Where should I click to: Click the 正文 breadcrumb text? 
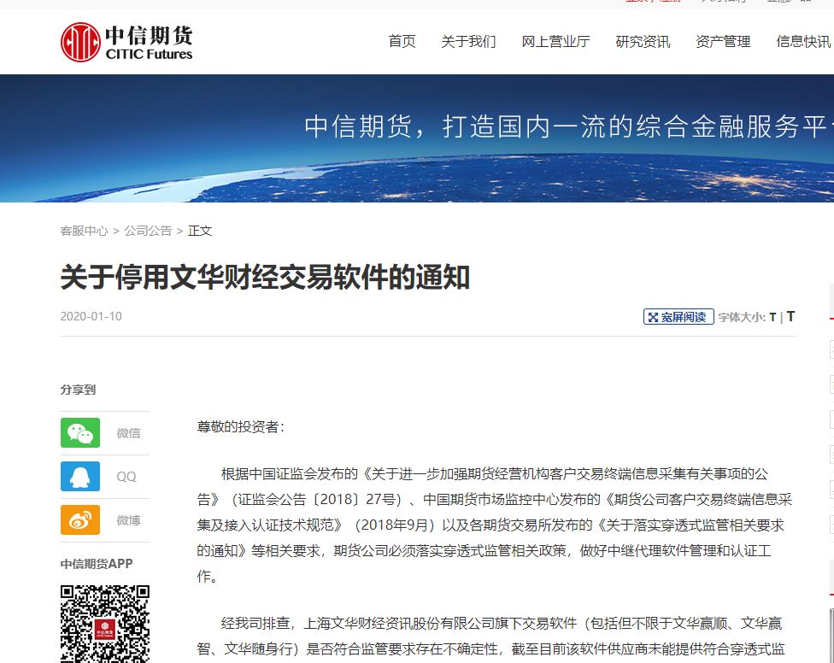click(200, 231)
